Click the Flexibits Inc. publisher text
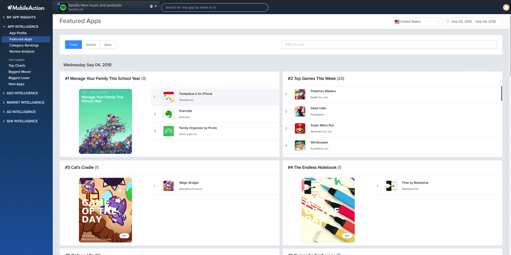The height and width of the screenshot is (255, 511). (x=187, y=100)
